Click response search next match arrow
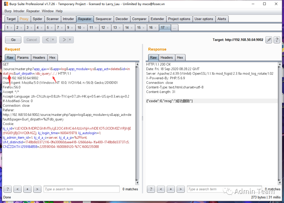Image resolution: width=284 pixels, height=203 pixels. point(181,189)
